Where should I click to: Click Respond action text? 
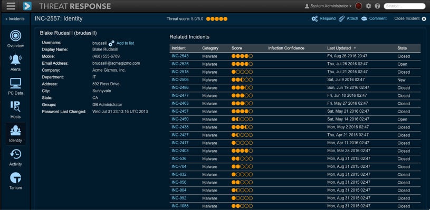click(328, 18)
